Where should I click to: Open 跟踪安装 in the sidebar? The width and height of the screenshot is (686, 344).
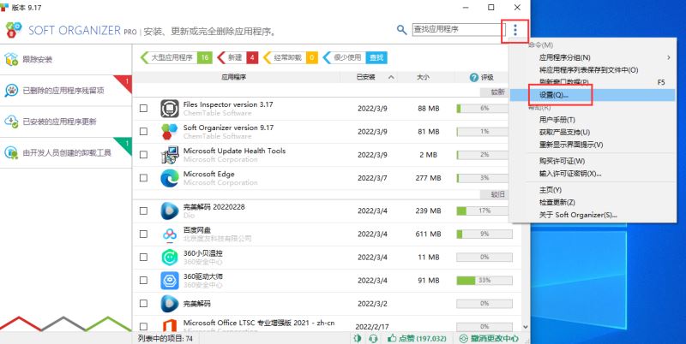66,59
